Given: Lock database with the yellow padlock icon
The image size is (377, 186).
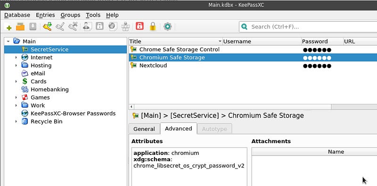Looking at the screenshot, I should (153, 26).
